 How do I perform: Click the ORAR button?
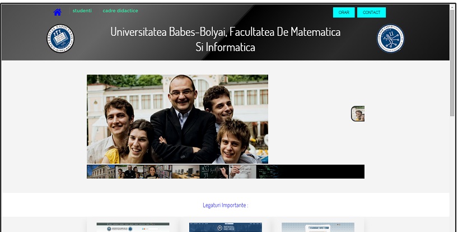[344, 12]
